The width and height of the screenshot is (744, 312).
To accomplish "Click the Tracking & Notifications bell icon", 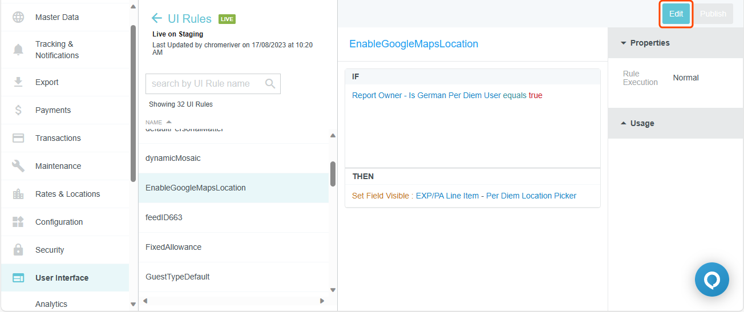I will tap(18, 50).
